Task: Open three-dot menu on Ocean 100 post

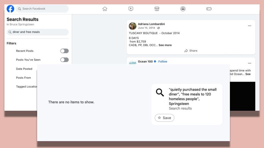Action: (249, 63)
